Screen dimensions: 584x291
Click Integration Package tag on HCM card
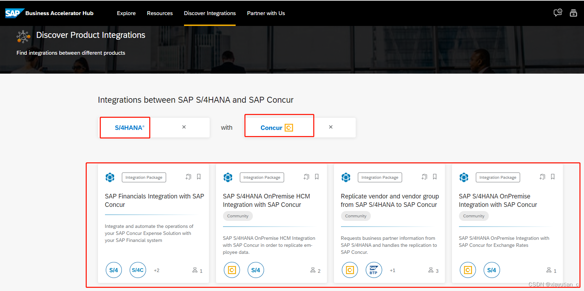[262, 177]
